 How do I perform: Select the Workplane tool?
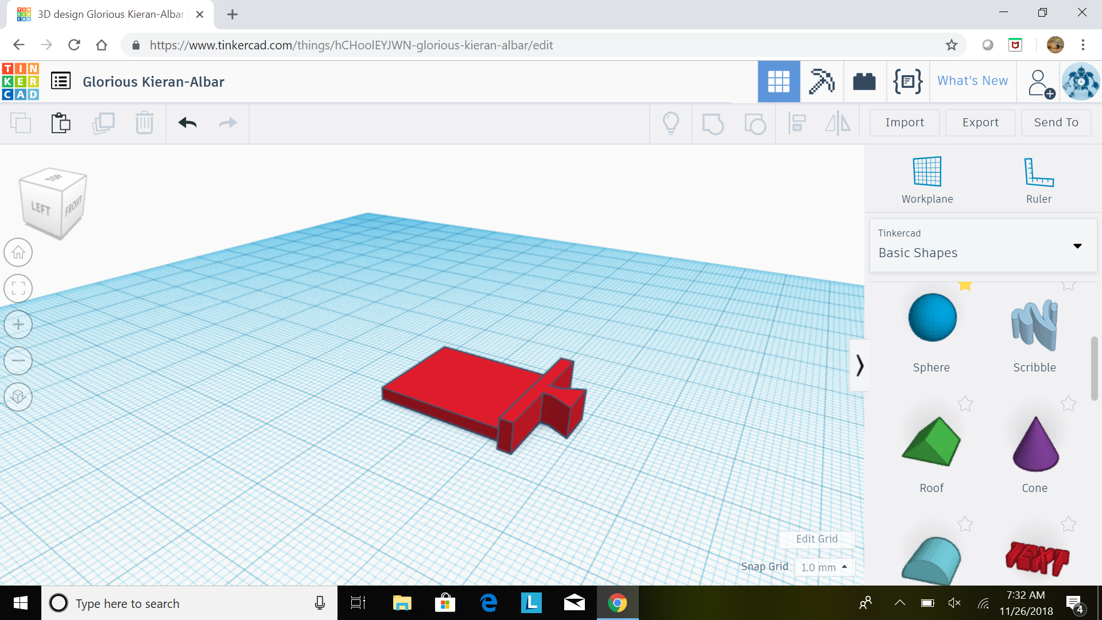click(x=927, y=180)
